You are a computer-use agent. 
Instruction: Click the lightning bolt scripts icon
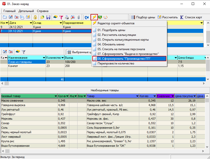[94, 17]
